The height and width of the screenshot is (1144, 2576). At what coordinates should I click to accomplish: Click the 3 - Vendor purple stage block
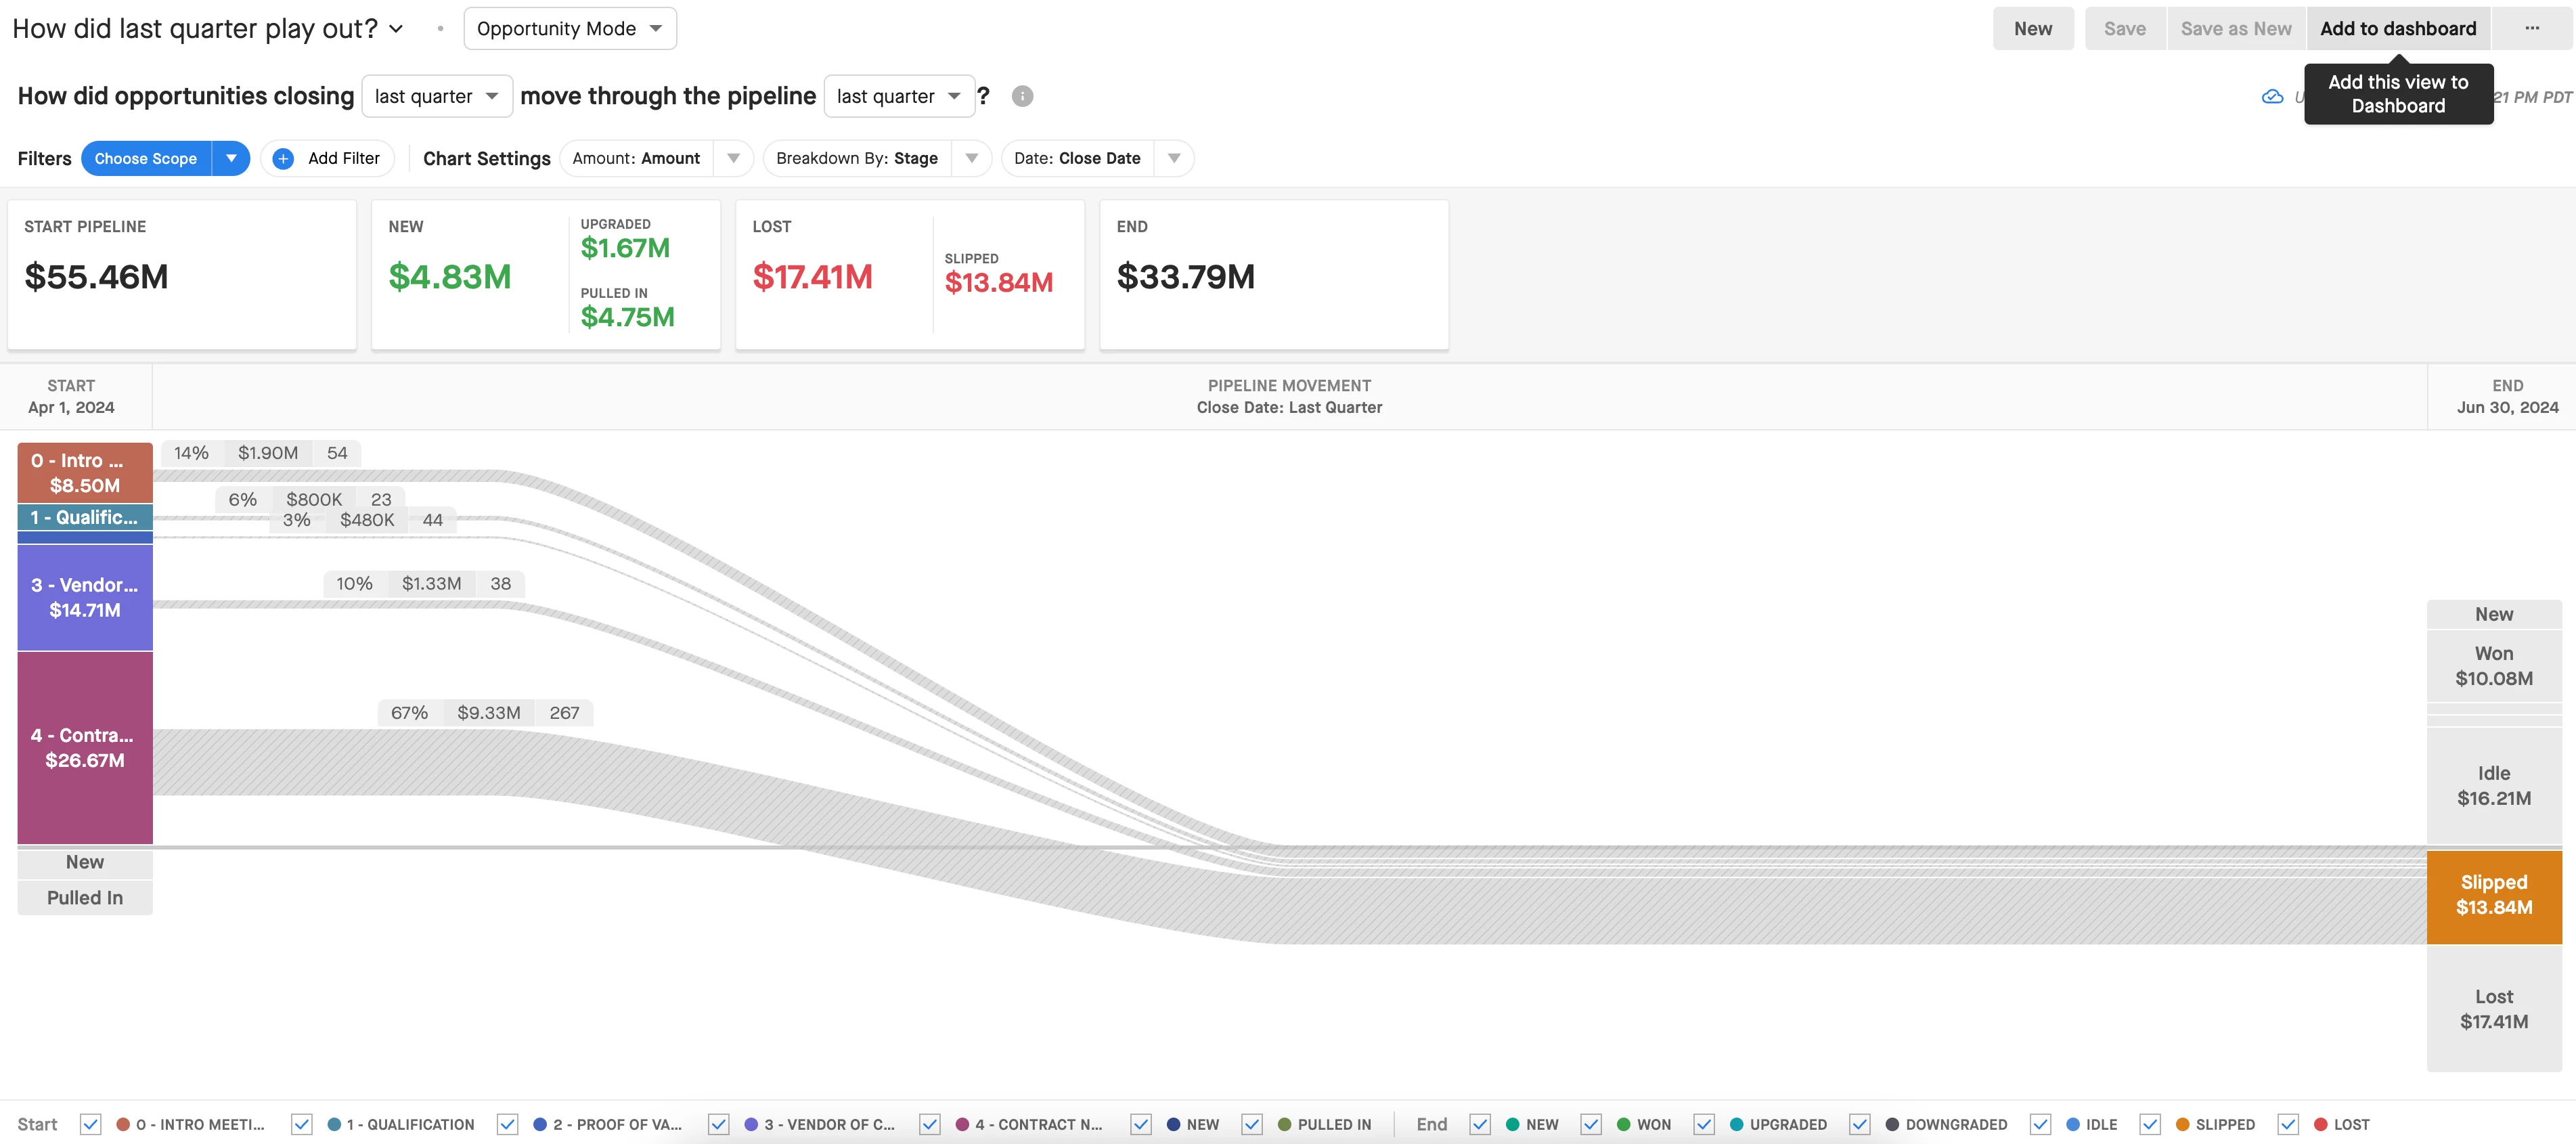click(85, 597)
